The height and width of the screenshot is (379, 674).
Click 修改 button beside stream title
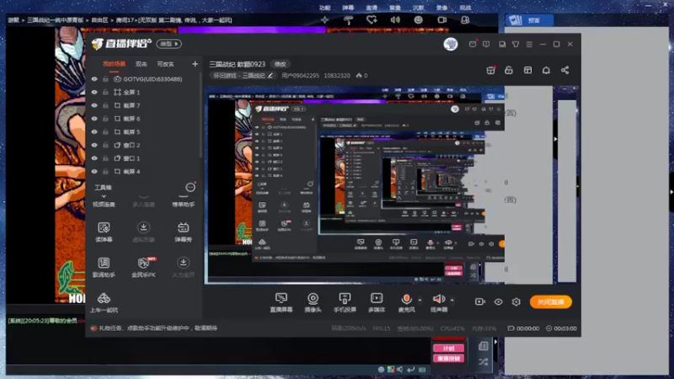pos(281,64)
